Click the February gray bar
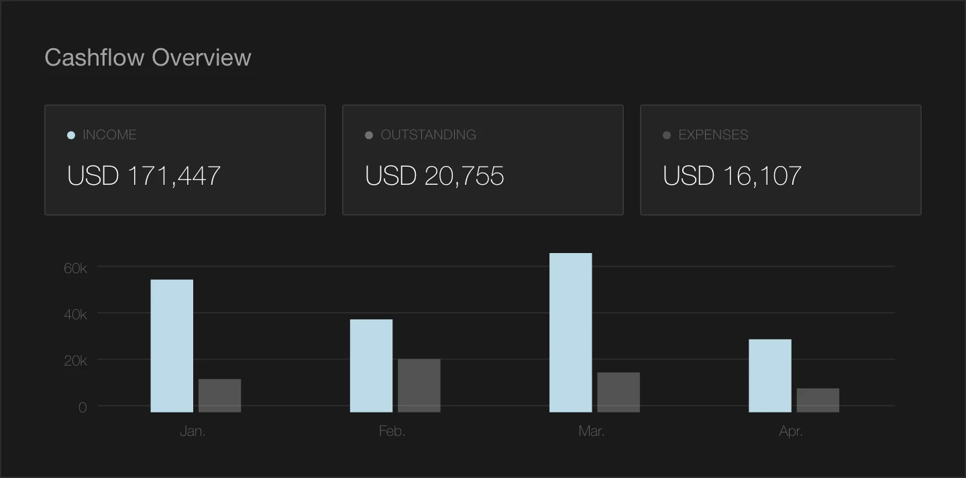This screenshot has height=478, width=966. point(419,386)
